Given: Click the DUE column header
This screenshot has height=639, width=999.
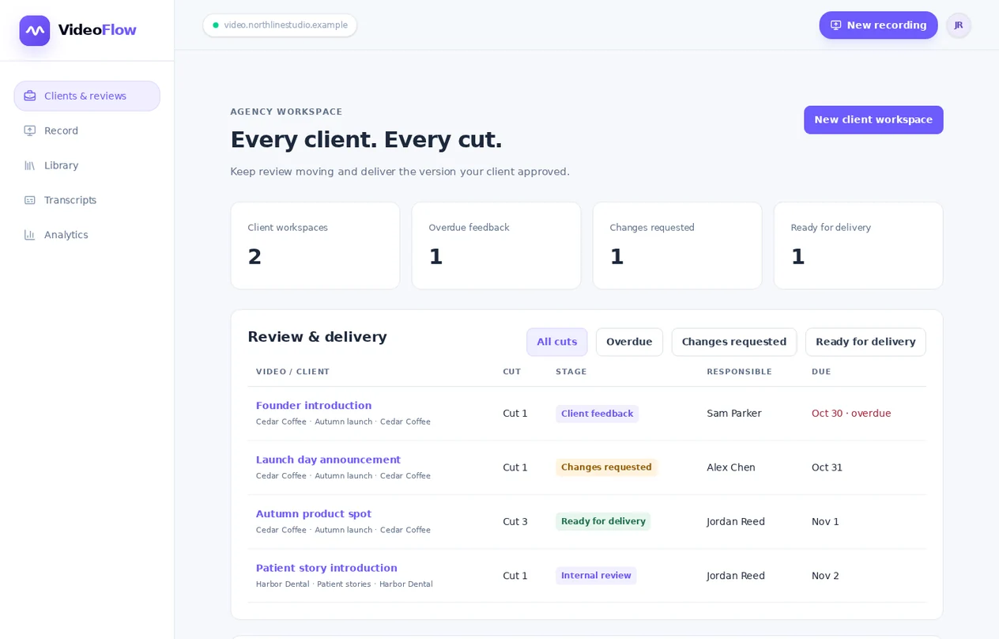Looking at the screenshot, I should click(821, 372).
